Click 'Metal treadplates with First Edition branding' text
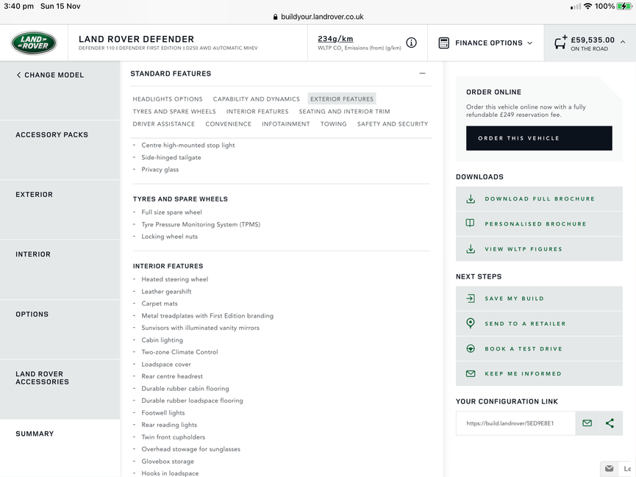 207,315
